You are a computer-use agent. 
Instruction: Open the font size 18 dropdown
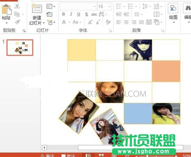coord(109,6)
